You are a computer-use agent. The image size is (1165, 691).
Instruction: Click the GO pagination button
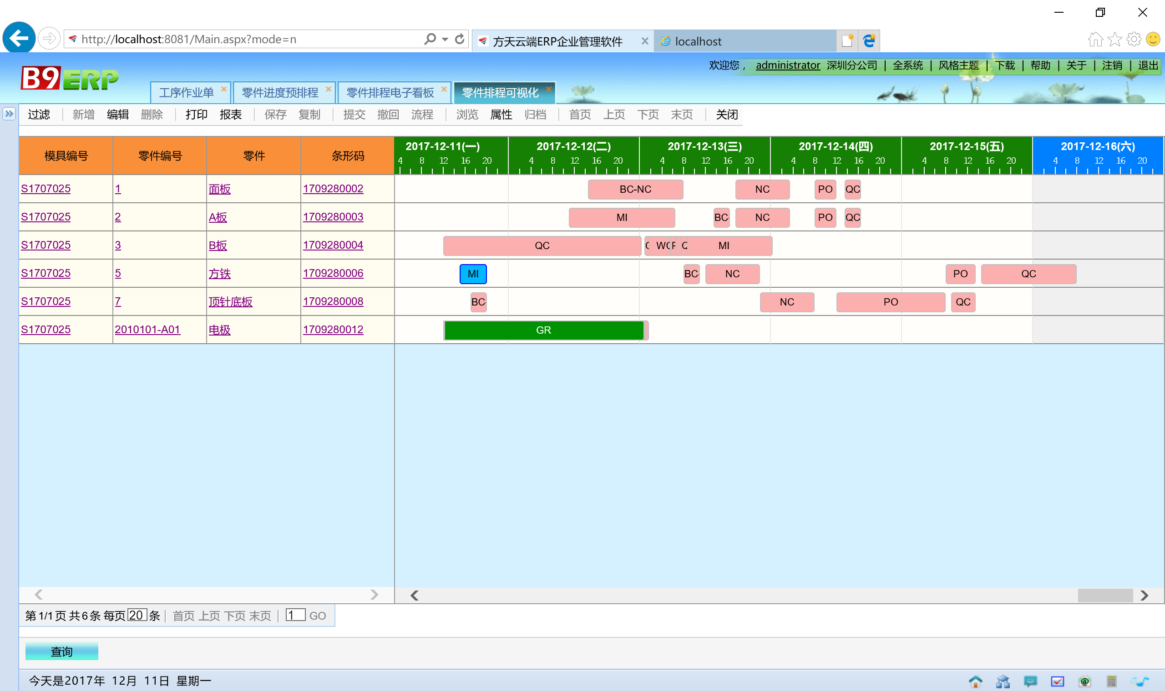317,616
